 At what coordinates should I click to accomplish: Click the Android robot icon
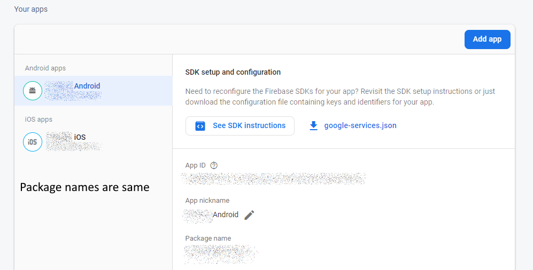pos(33,91)
